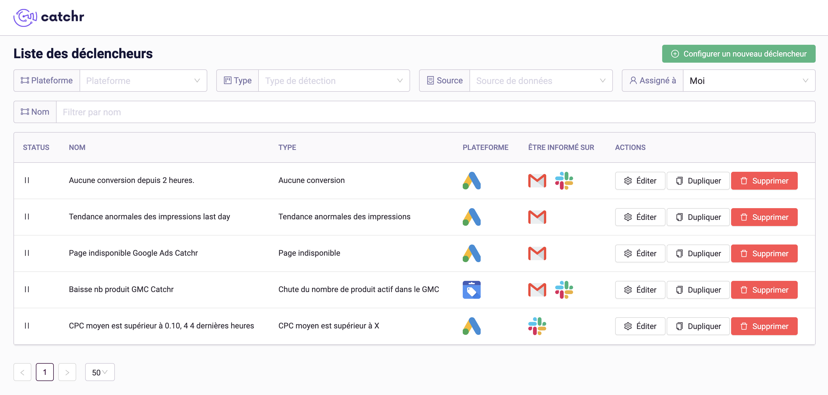The width and height of the screenshot is (828, 395).
Task: Click type cell Chute du nombre de produit actif
Action: [x=358, y=289]
